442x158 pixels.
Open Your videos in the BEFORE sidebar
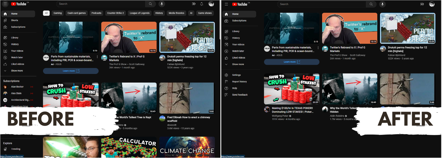point(18,51)
